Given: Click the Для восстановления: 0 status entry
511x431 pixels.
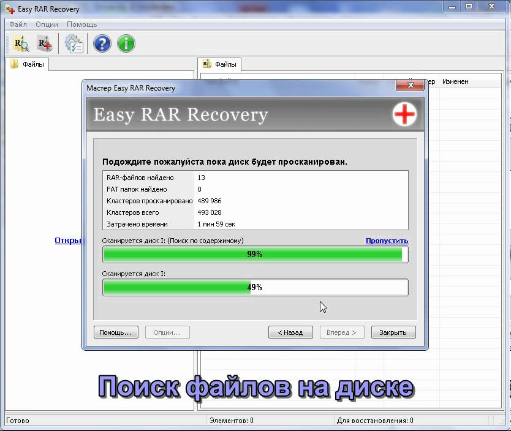Looking at the screenshot, I should point(375,421).
